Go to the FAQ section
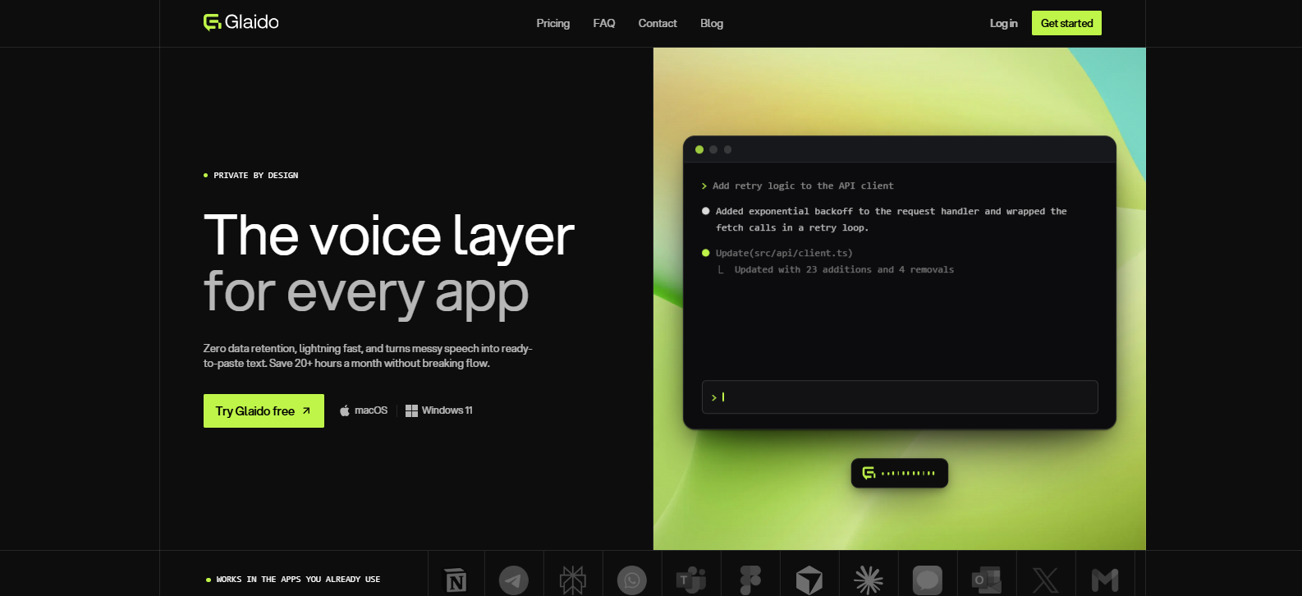This screenshot has width=1302, height=596. (x=604, y=23)
